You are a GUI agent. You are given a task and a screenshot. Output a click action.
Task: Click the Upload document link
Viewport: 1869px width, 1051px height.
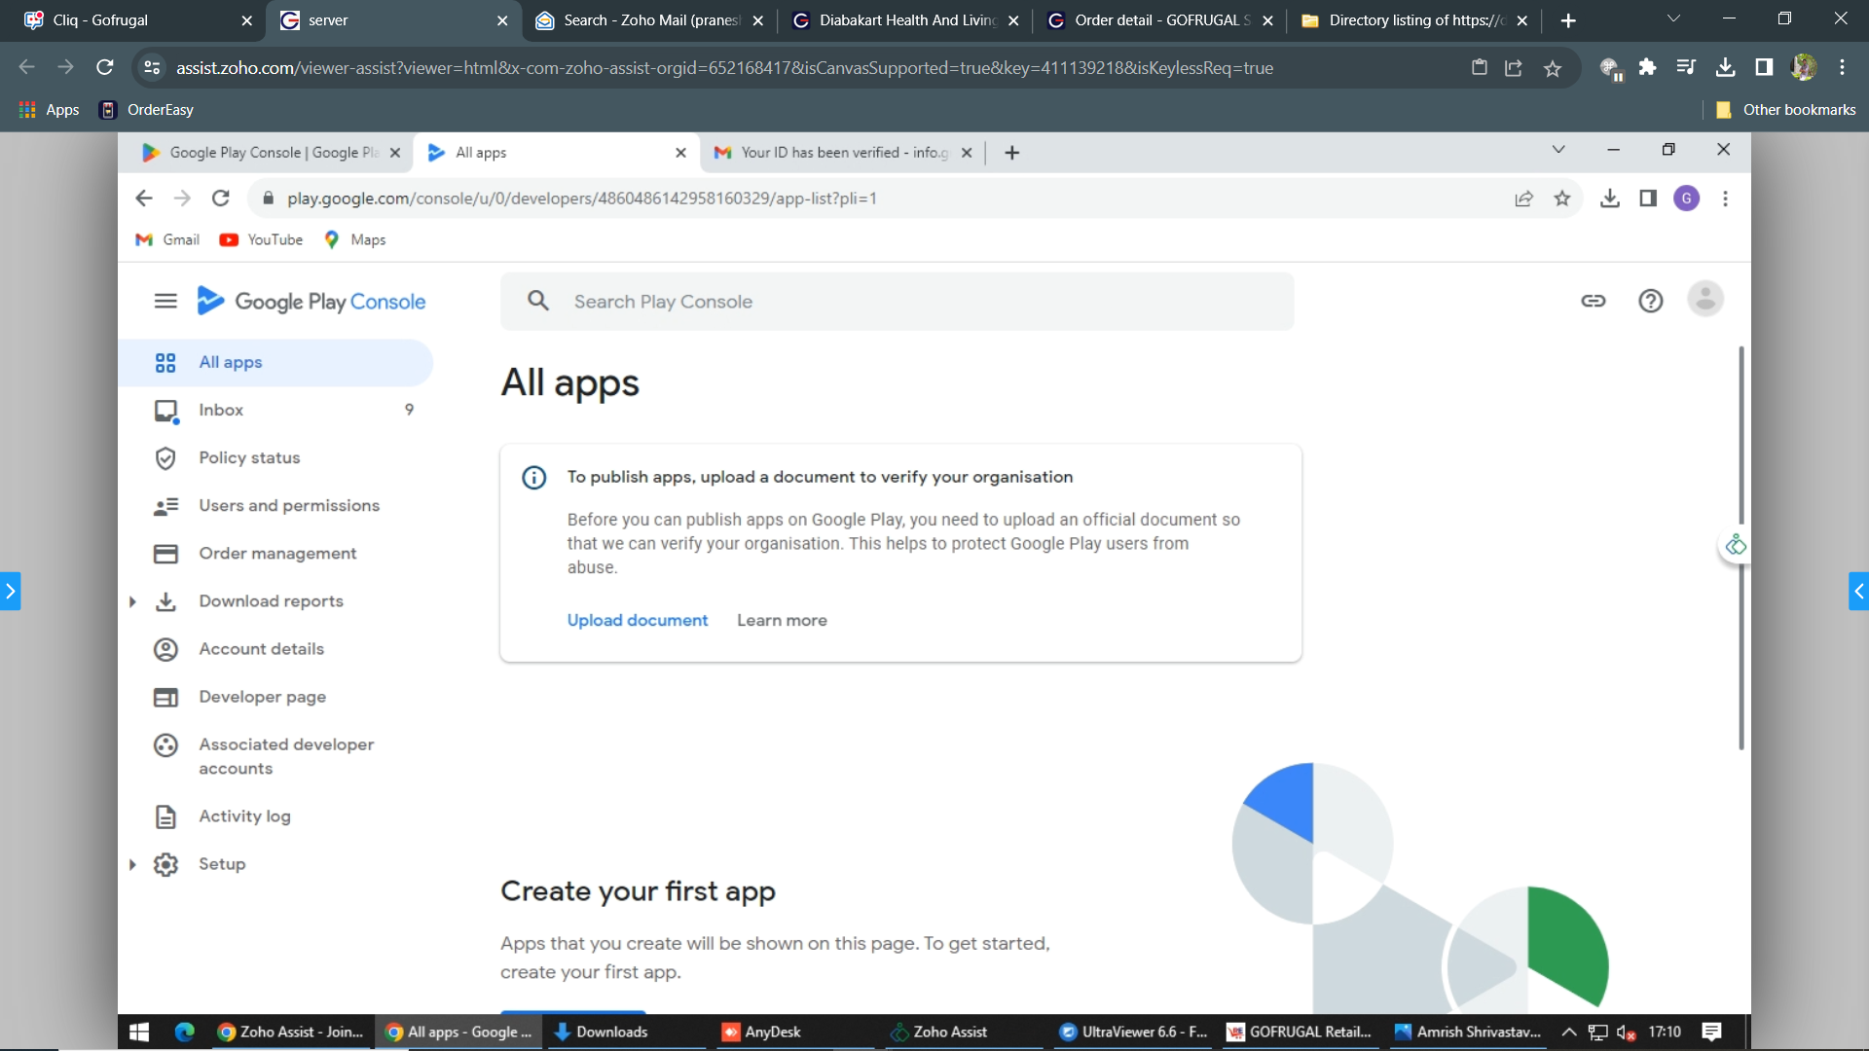[x=638, y=621]
